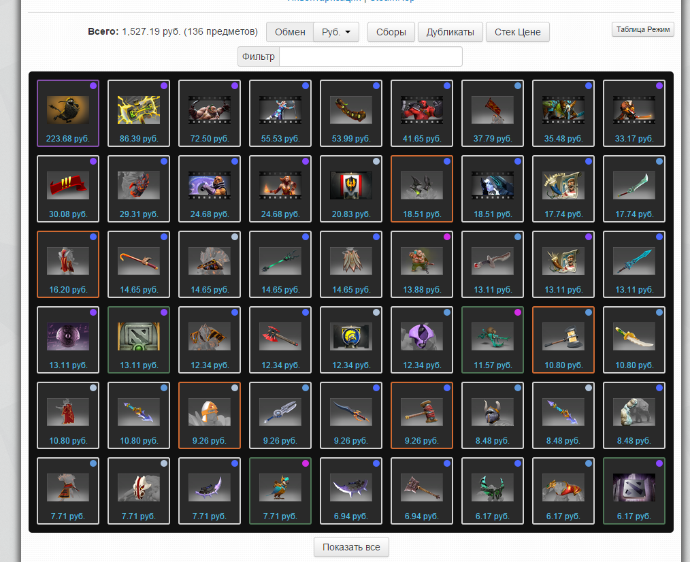This screenshot has width=690, height=562.
Task: Open the 10.80 руб. golden dagger item
Action: tap(634, 340)
